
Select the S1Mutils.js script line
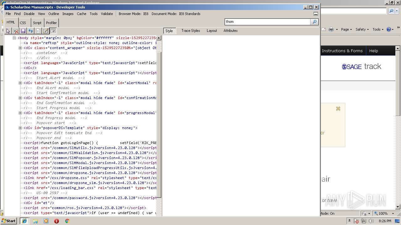(90, 148)
